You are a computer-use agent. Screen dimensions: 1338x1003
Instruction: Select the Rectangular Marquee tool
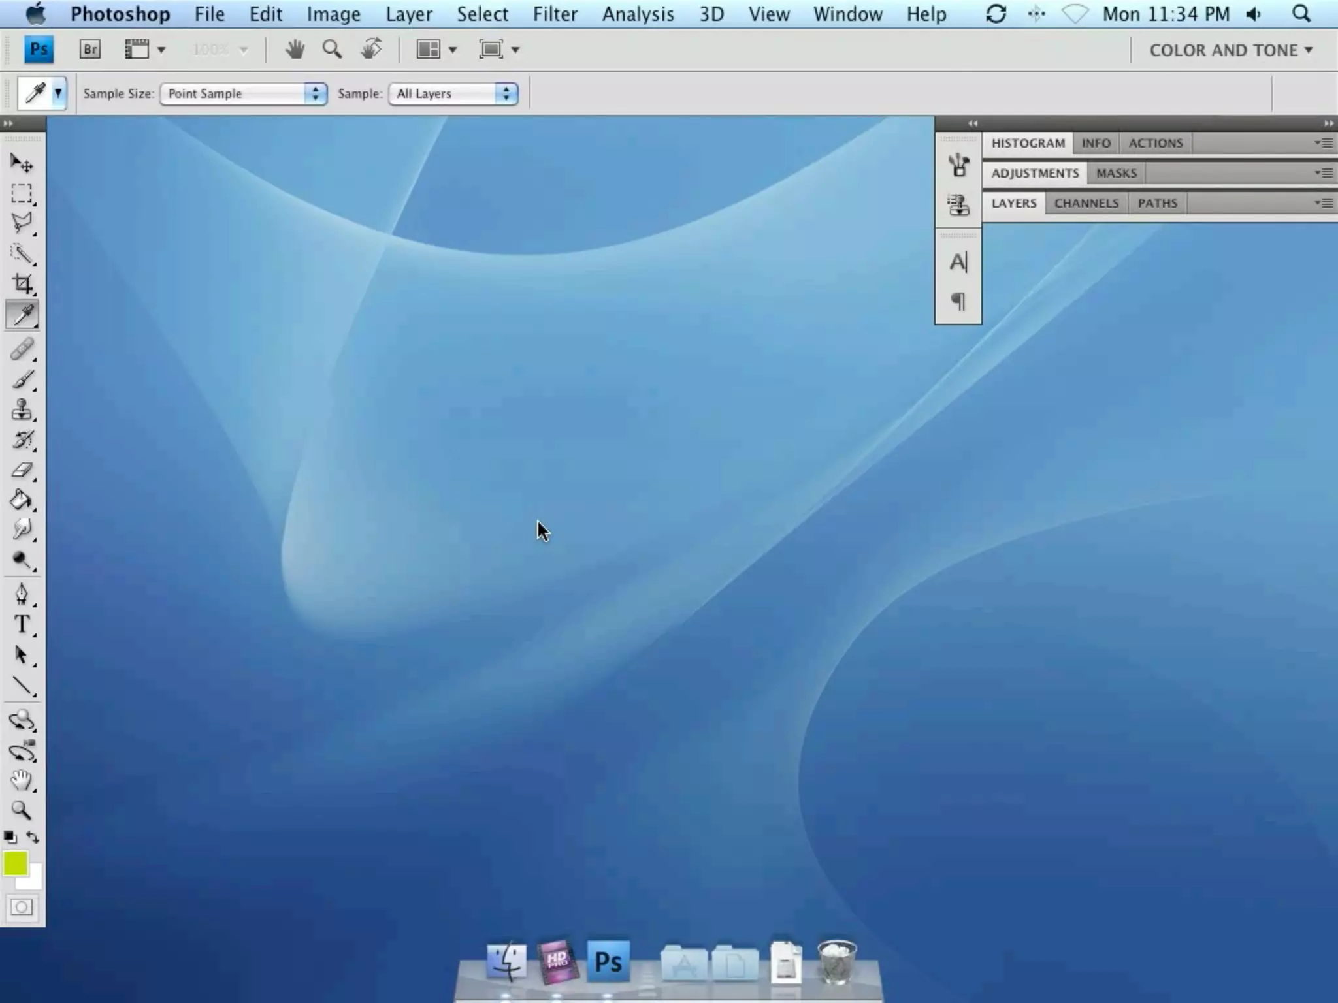coord(22,194)
